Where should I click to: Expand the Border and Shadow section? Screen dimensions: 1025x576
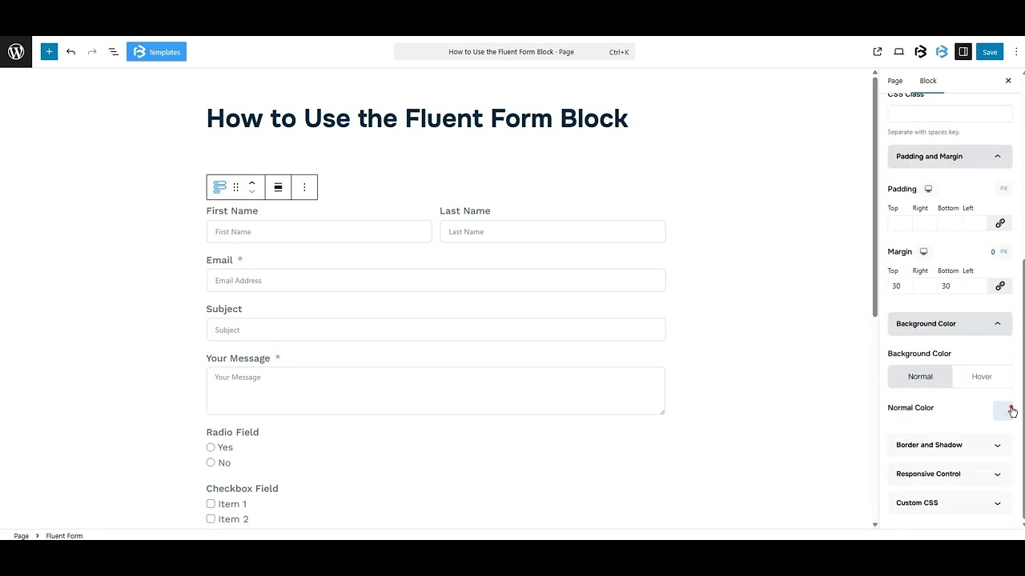pyautogui.click(x=949, y=445)
